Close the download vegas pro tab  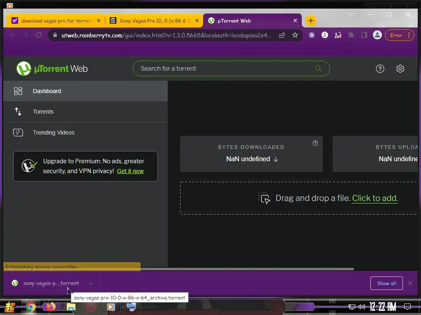[99, 21]
